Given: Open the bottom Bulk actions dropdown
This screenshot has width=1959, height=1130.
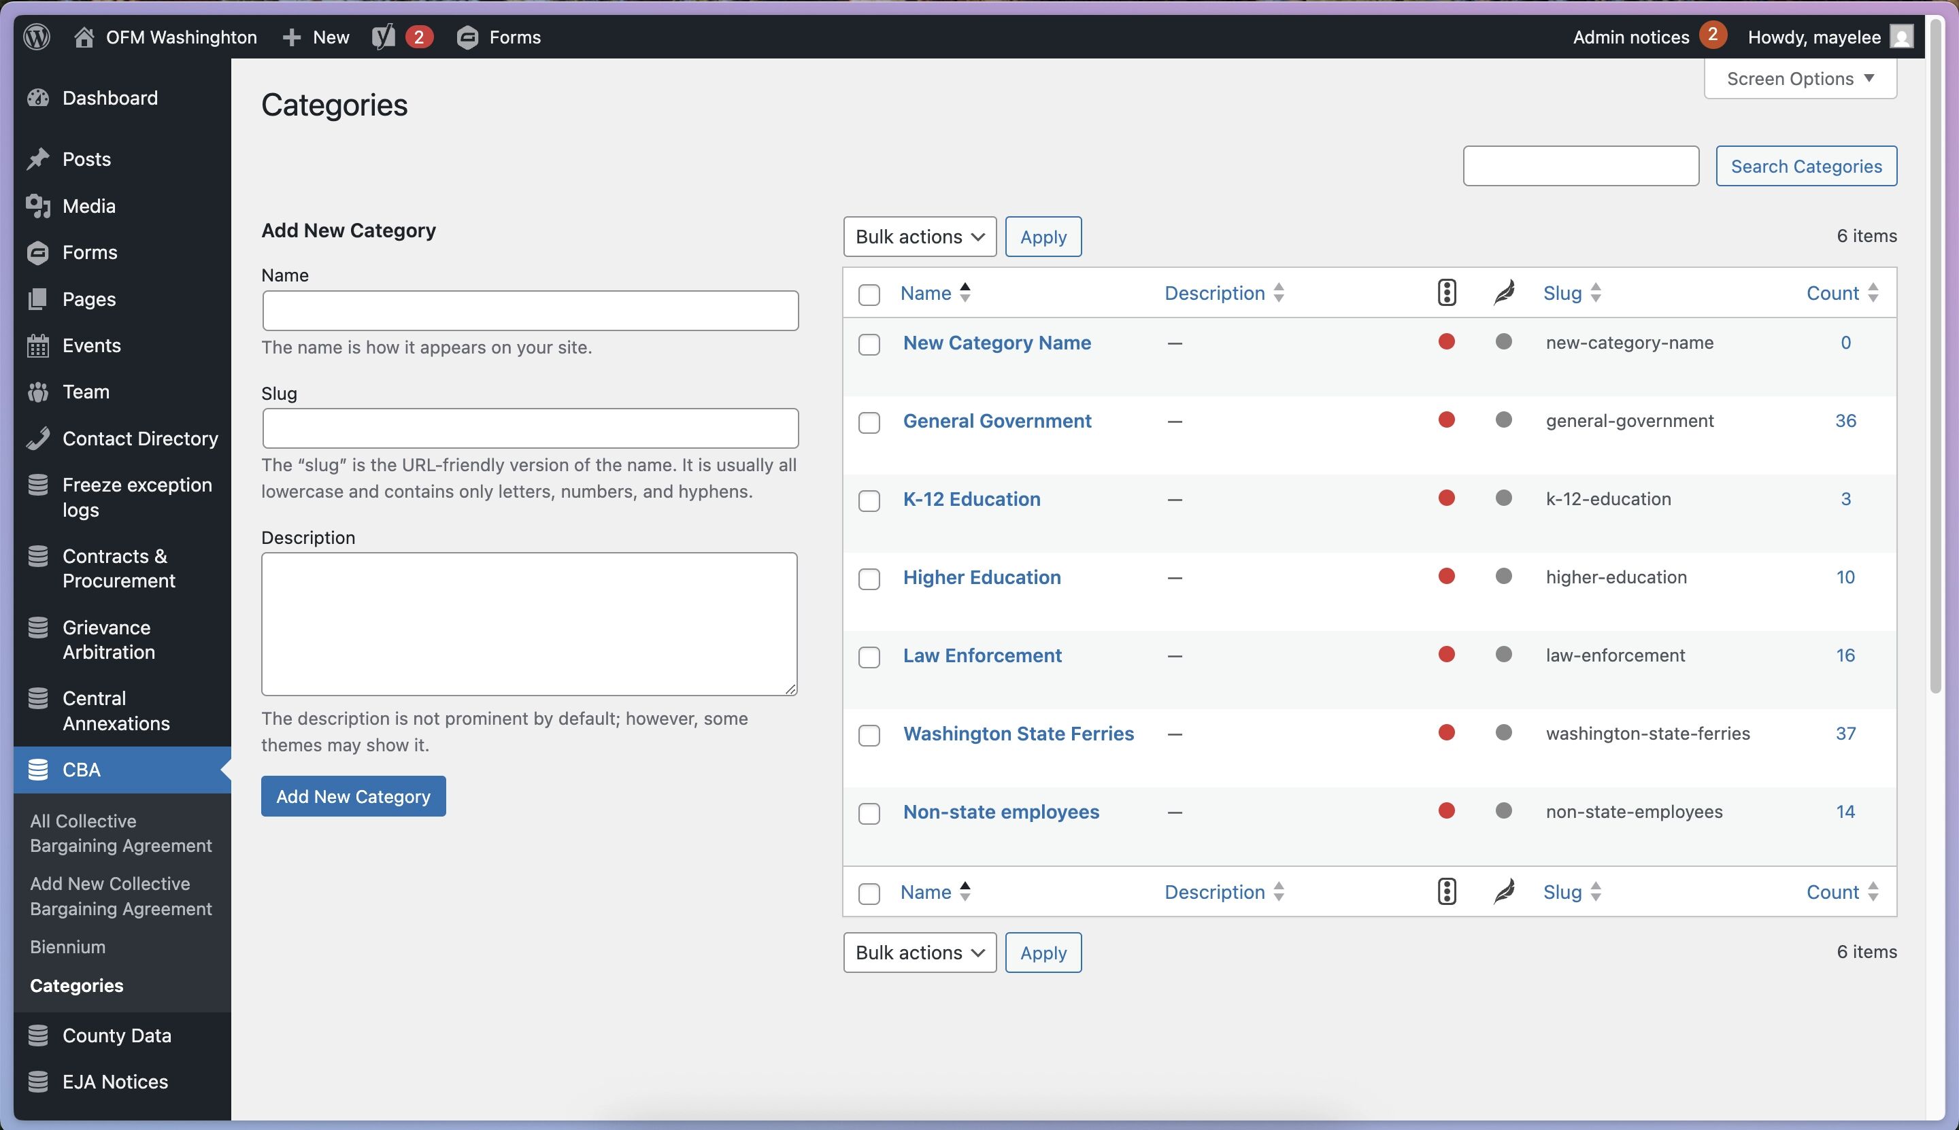Looking at the screenshot, I should pyautogui.click(x=920, y=953).
